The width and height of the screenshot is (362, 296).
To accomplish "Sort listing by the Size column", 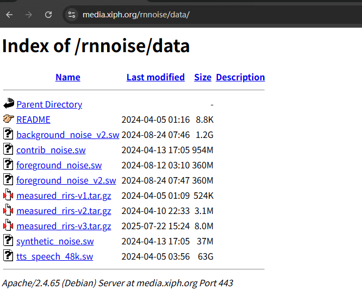I will [x=203, y=77].
